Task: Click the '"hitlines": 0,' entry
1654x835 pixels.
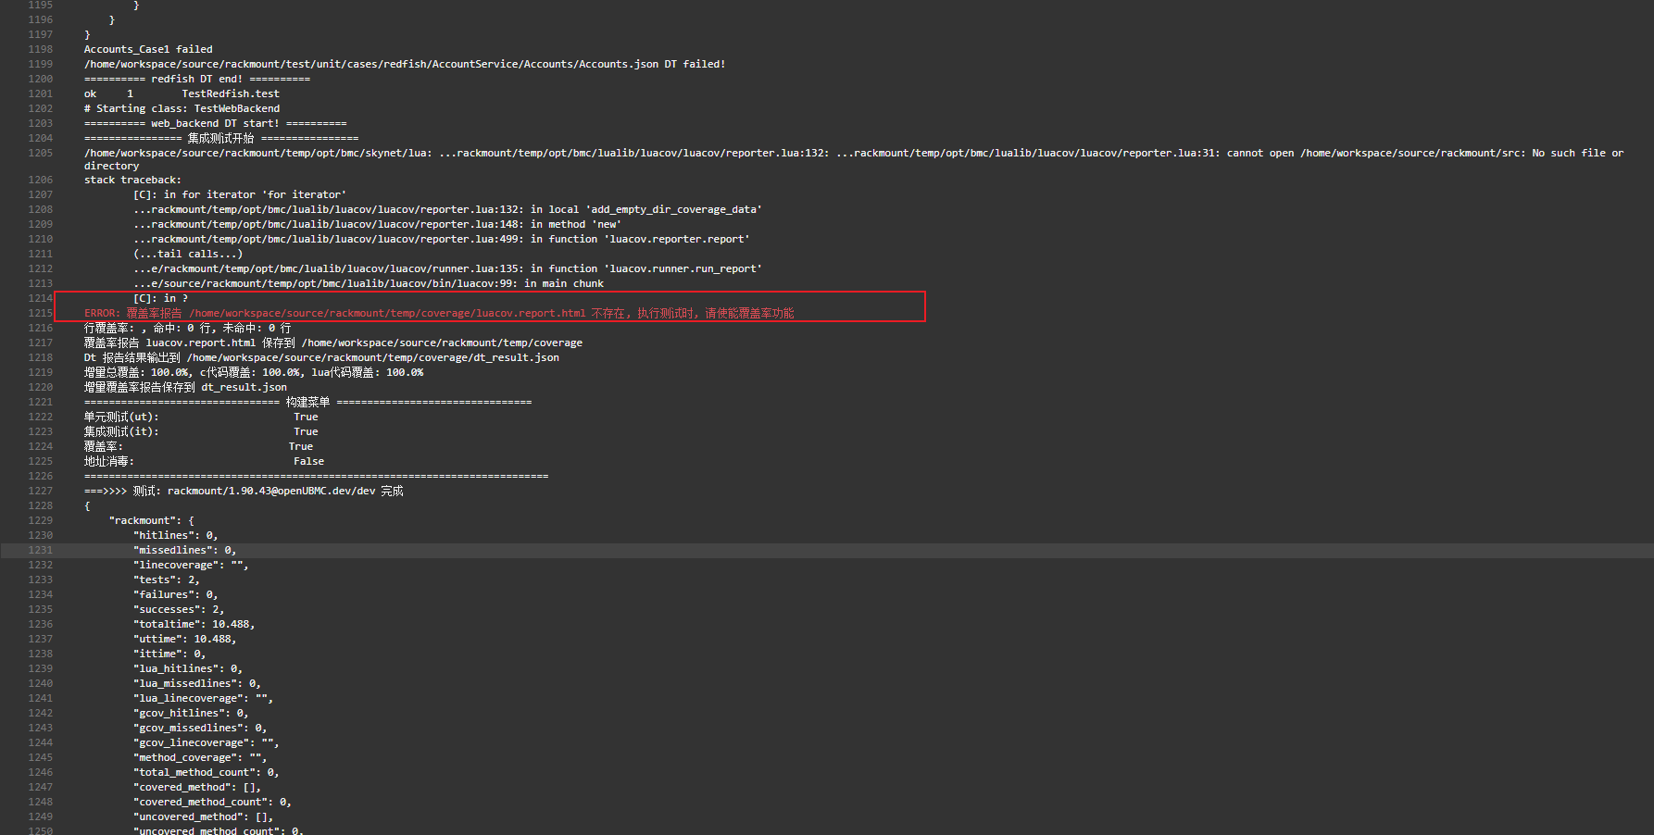Action: coord(175,535)
